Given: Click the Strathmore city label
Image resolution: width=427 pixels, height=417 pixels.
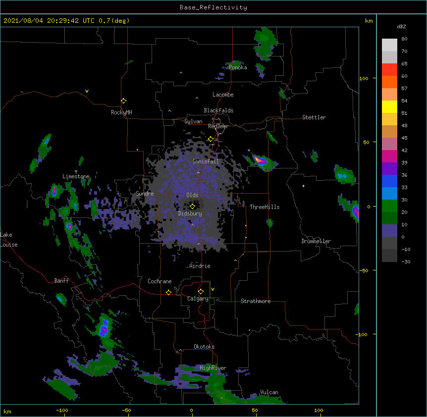Looking at the screenshot, I should [256, 301].
